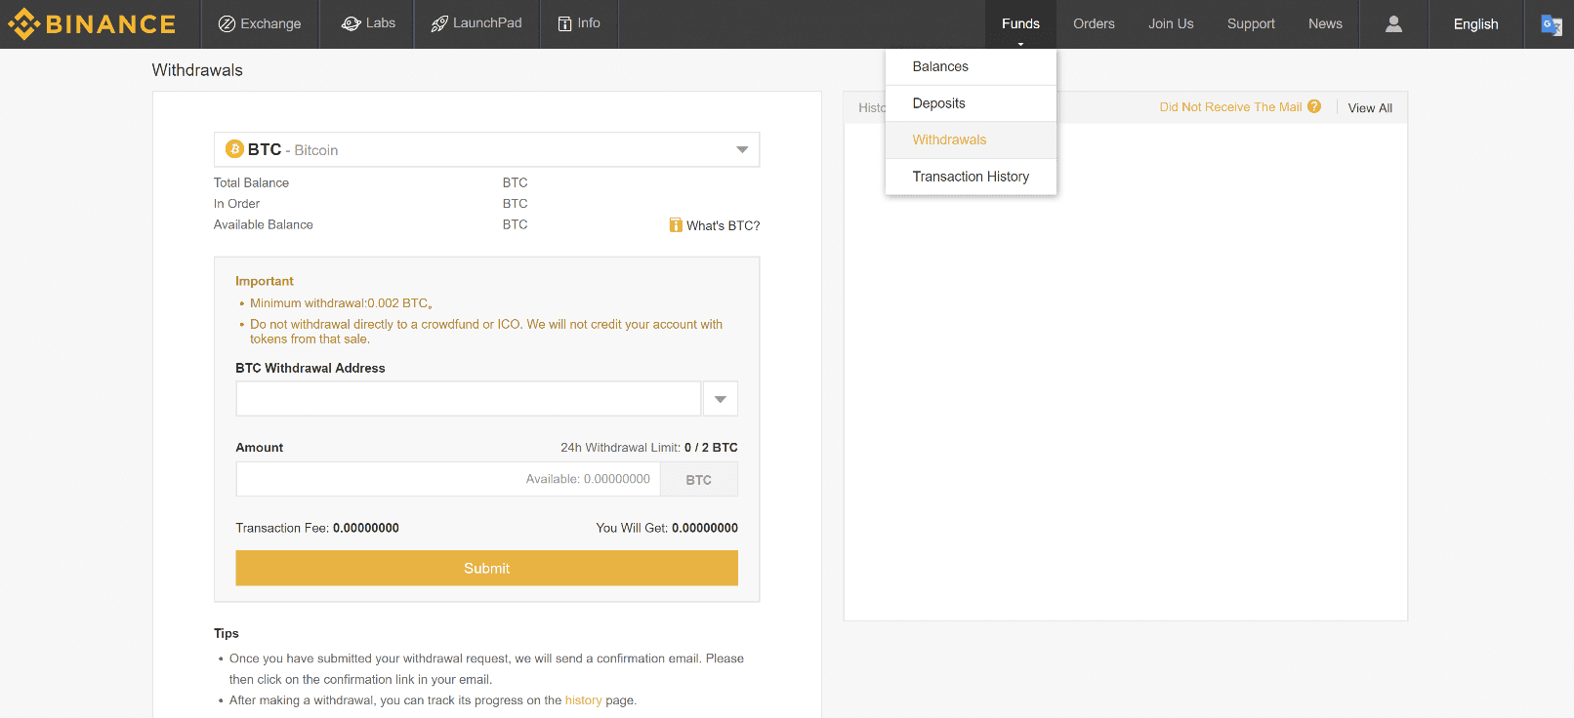Select Transaction History menu entry
Image resolution: width=1574 pixels, height=718 pixels.
click(x=971, y=177)
